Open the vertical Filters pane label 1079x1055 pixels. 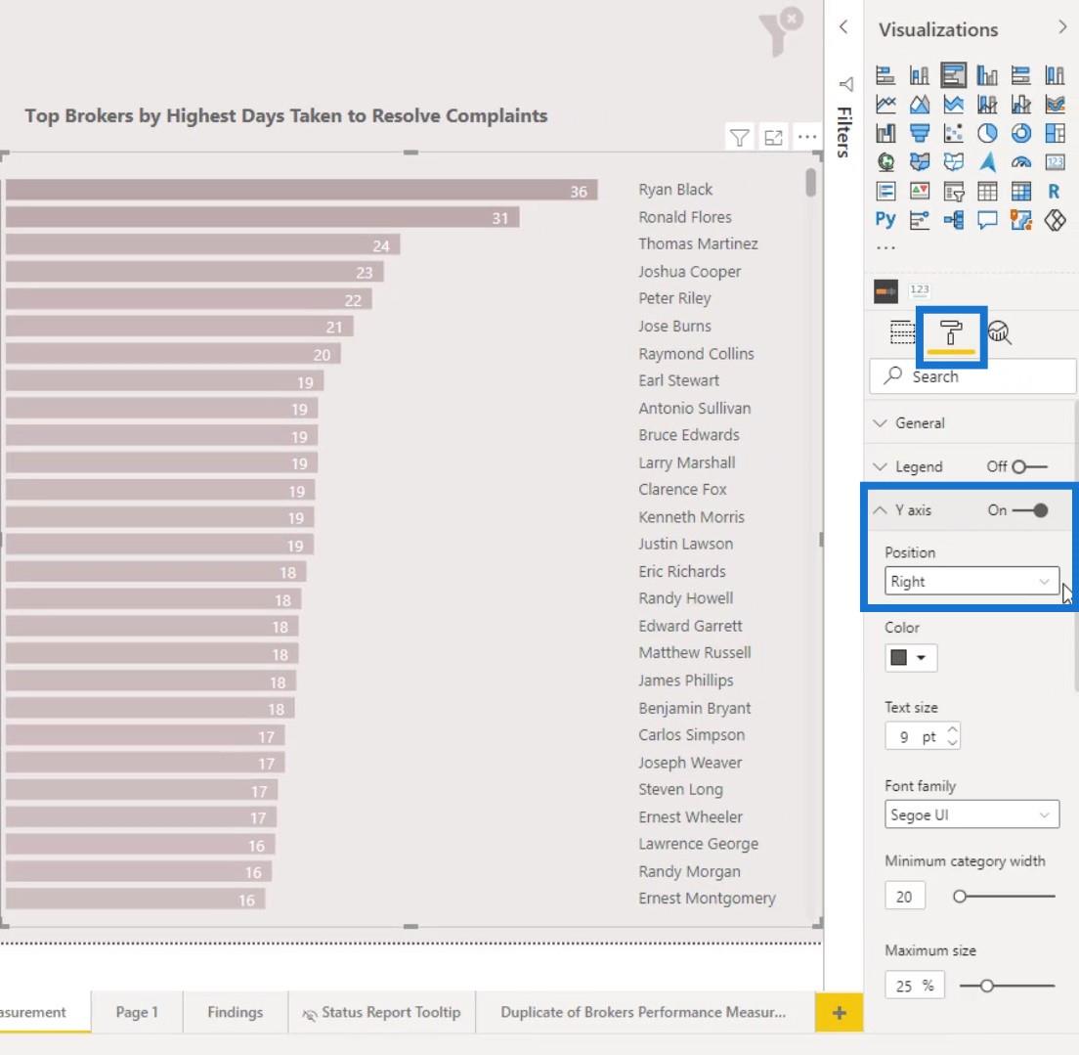pos(844,132)
